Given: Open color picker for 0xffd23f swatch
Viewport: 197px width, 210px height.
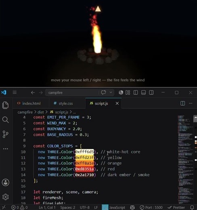Looking at the screenshot, I should click(84, 157).
